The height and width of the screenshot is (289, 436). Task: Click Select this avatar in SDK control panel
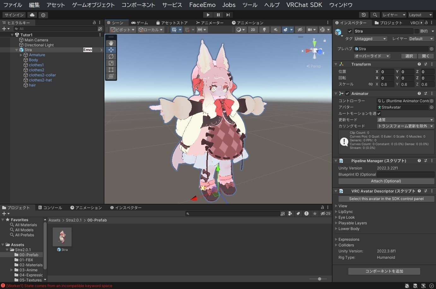386,199
